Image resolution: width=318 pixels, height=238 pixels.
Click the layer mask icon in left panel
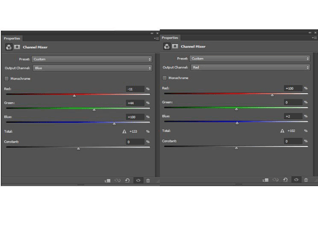[17, 47]
